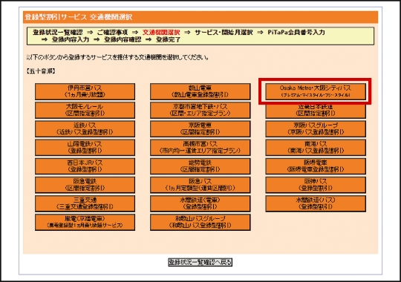Choose 阪急バス monthly flat-rate option
This screenshot has height=282, width=401.
coord(200,185)
